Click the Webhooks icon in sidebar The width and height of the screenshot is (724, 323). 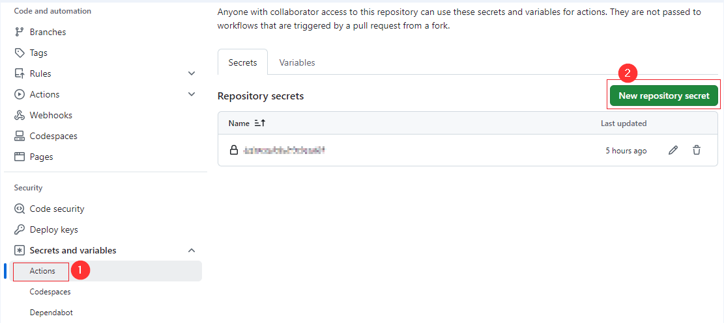19,115
